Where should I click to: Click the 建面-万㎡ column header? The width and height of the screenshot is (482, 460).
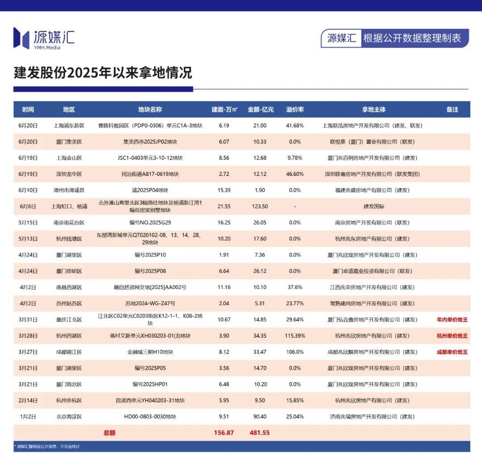pos(224,109)
